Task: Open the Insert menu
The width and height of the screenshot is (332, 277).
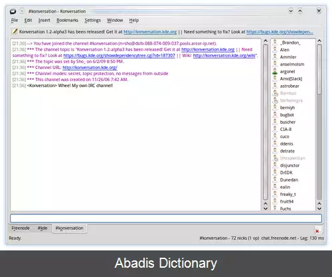Action: [44, 21]
